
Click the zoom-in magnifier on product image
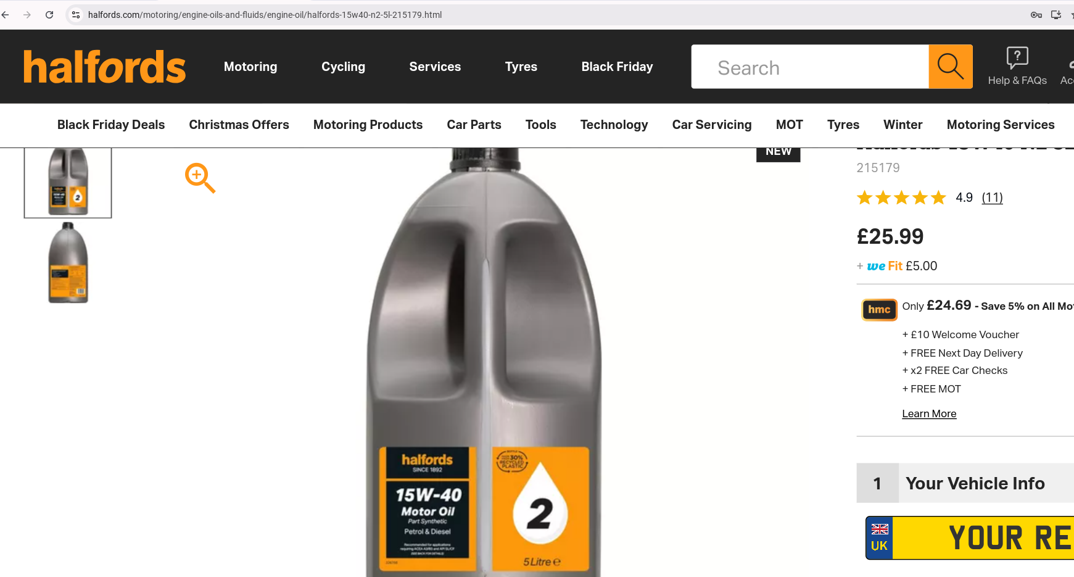click(200, 178)
